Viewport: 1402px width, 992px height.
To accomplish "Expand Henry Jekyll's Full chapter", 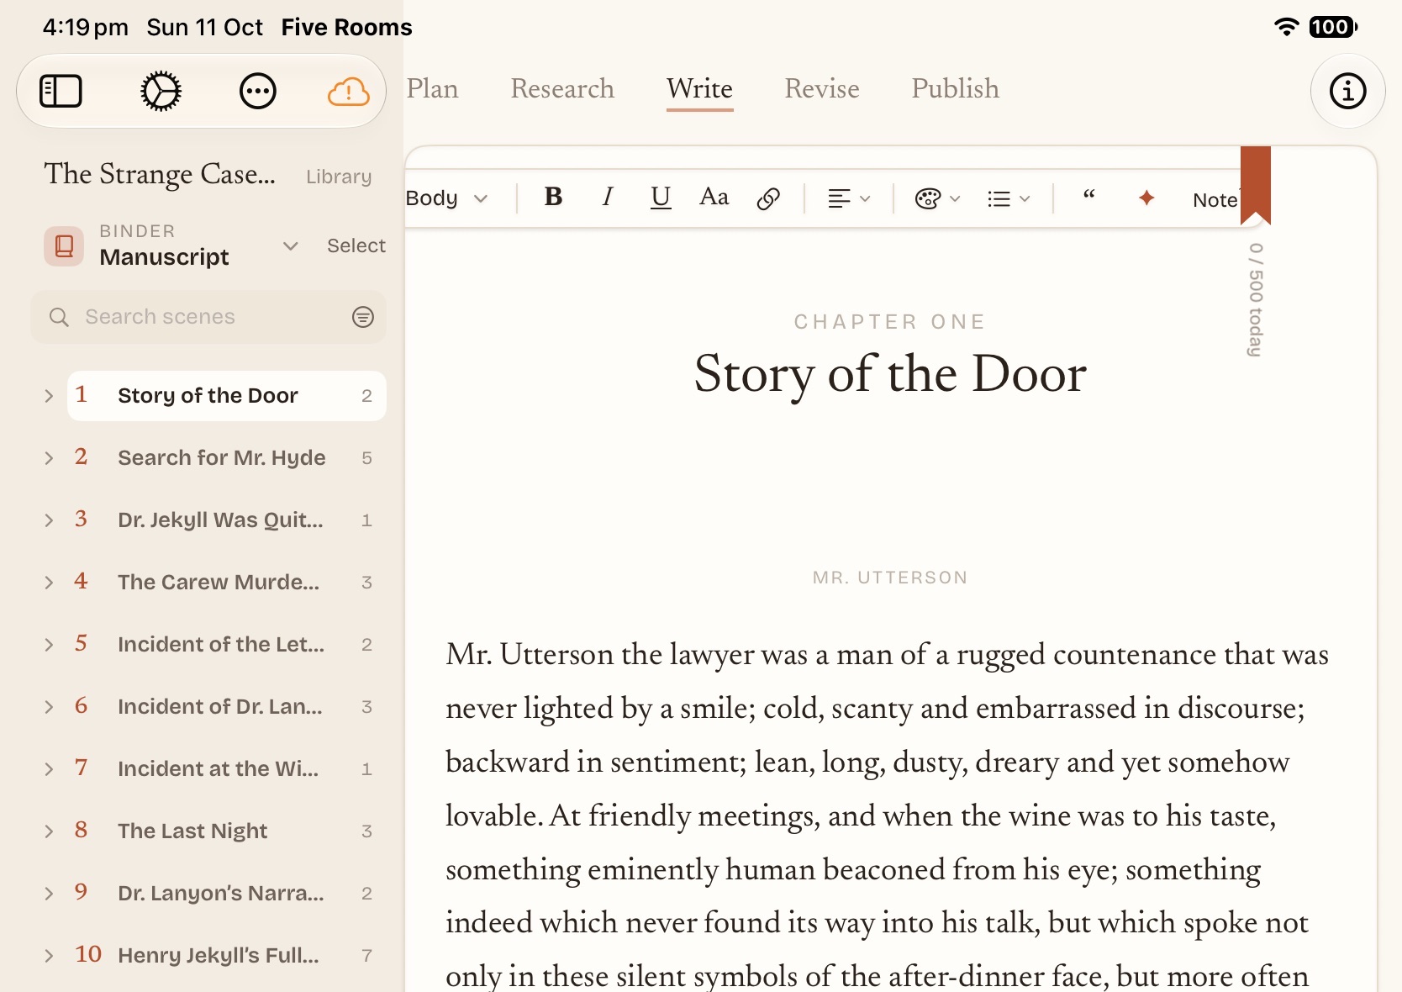I will [49, 956].
